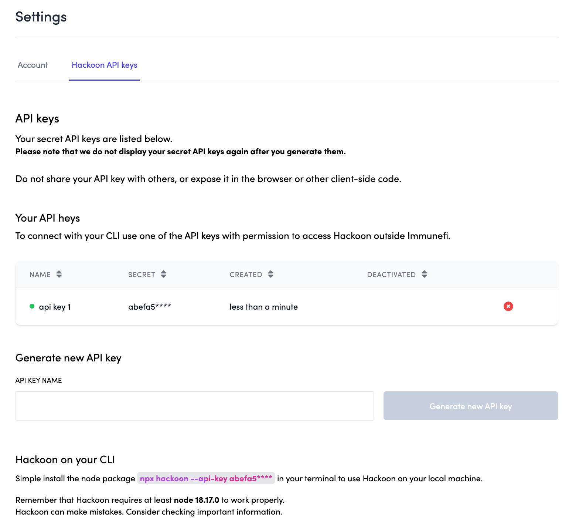
Task: Click the SECRET column header label
Action: (x=142, y=274)
